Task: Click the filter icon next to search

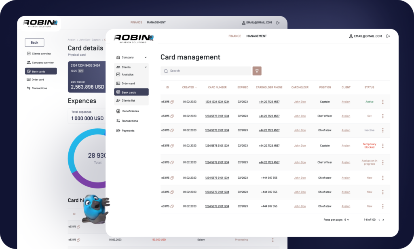Action: tap(257, 71)
